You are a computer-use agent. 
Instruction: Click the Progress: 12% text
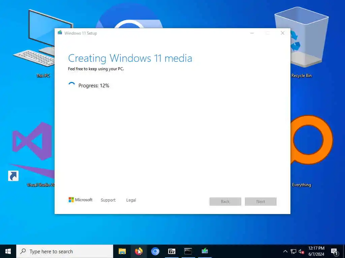[94, 86]
